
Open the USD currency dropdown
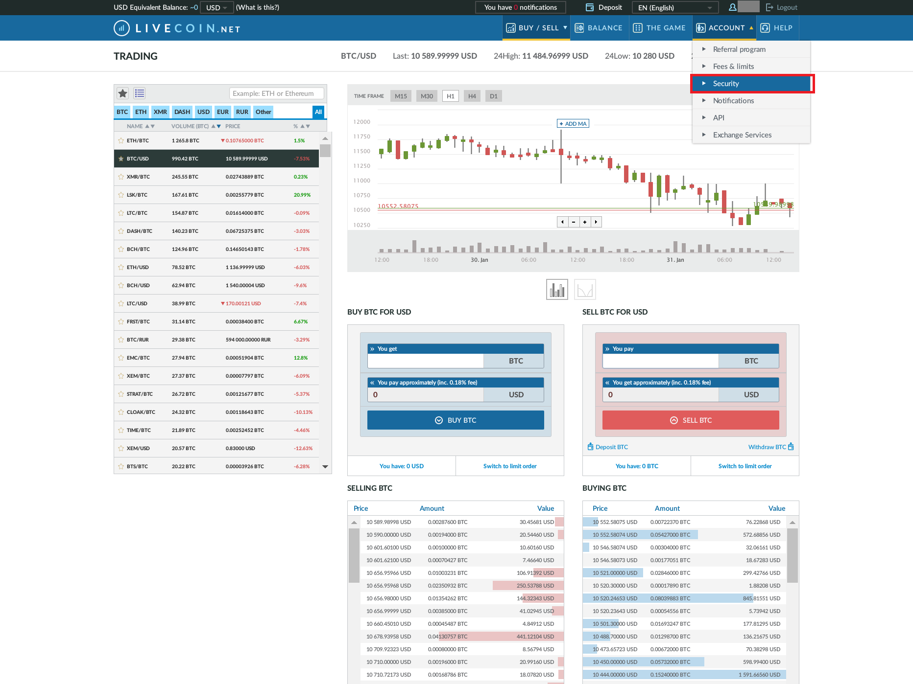click(217, 7)
